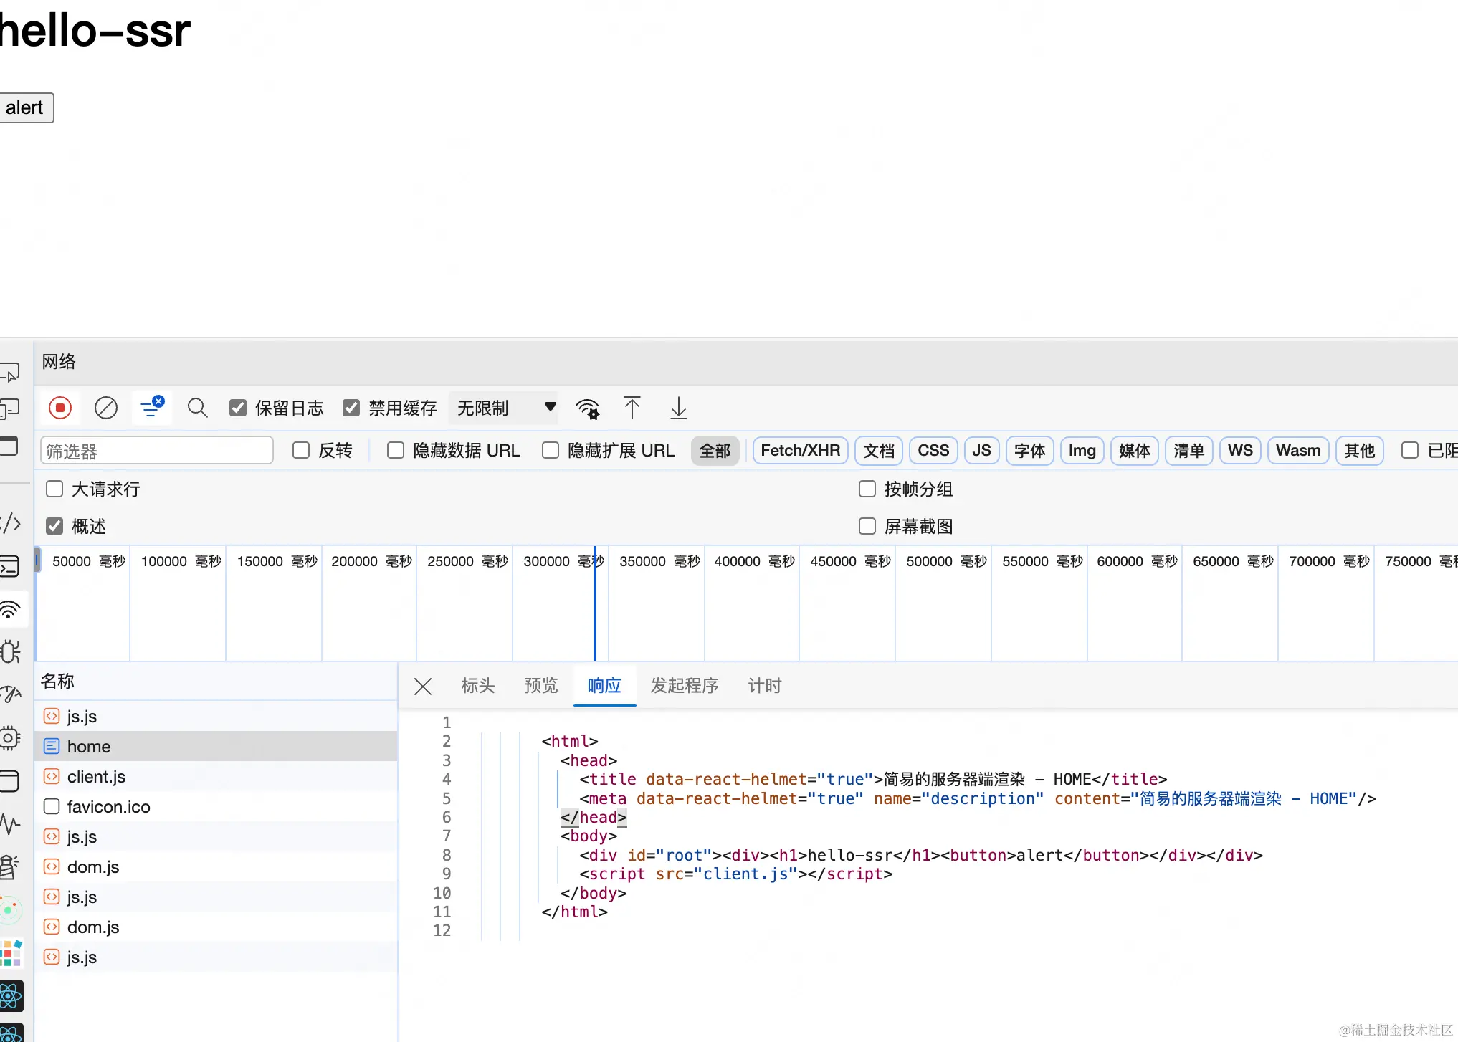Screen dimensions: 1458x1042
Task: Stop recording the network log
Action: [60, 408]
